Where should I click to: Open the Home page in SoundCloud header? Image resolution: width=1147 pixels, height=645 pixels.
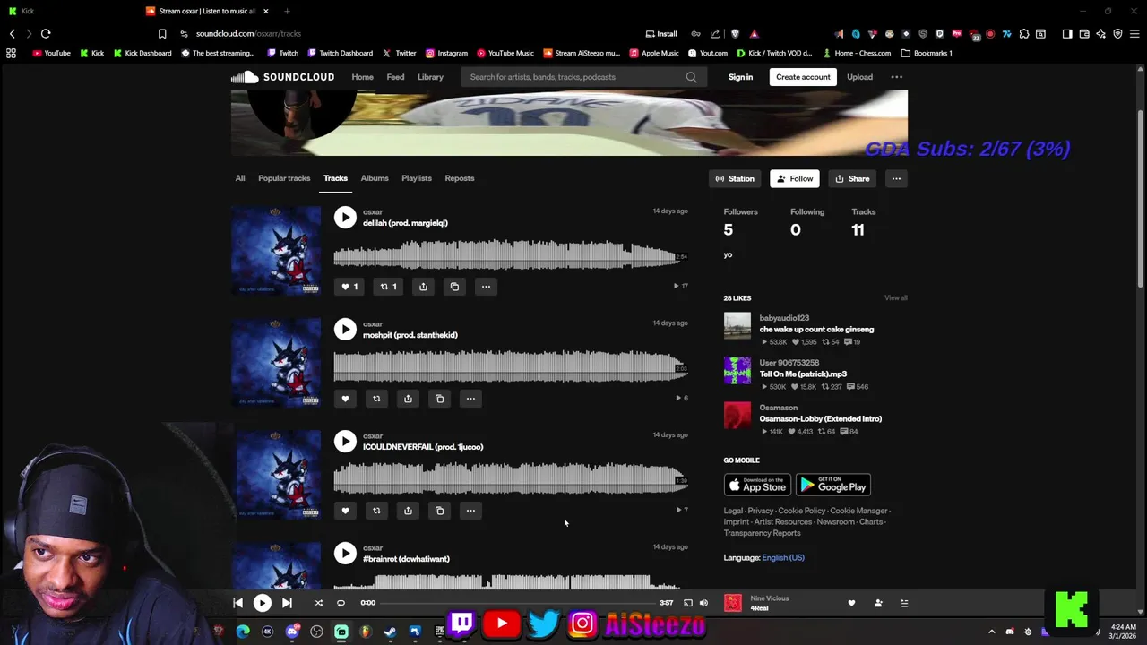362,77
